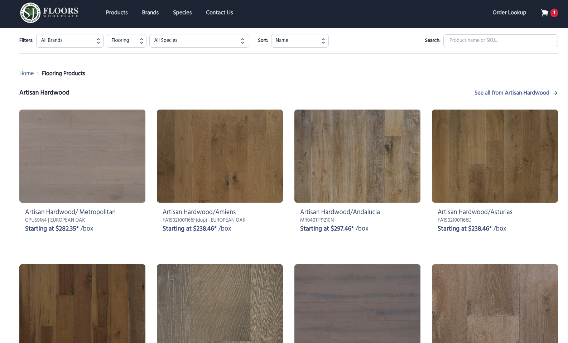Image resolution: width=568 pixels, height=343 pixels.
Task: Open the Andalucia product thumbnail
Action: [x=357, y=156]
